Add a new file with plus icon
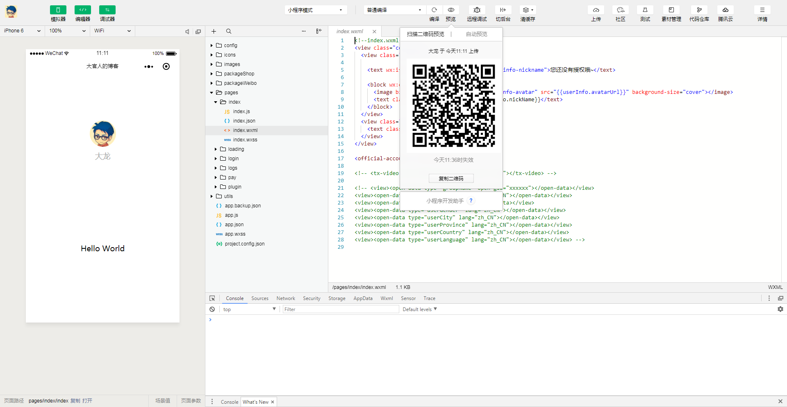Viewport: 787px width, 407px height. click(214, 31)
